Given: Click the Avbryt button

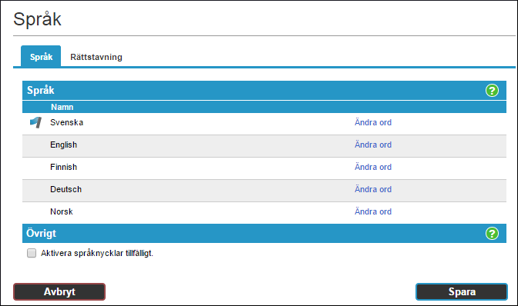Looking at the screenshot, I should (x=59, y=291).
